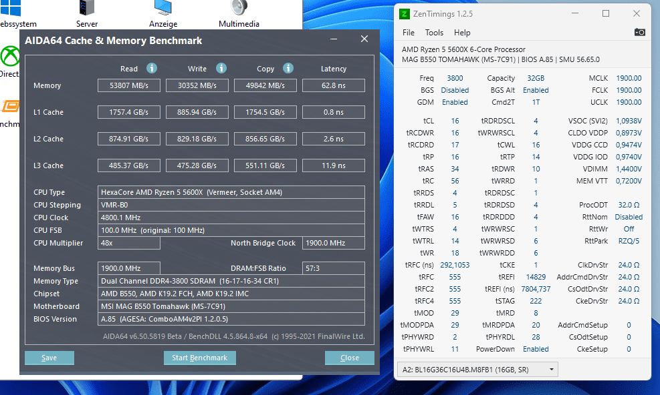The image size is (660, 395).
Task: Click Memory Write value 30352 MB/s
Action: (197, 85)
